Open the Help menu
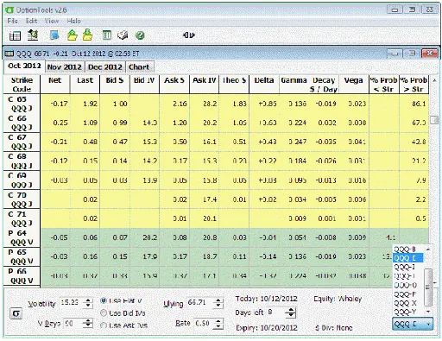Image resolution: width=442 pixels, height=341 pixels. coord(73,21)
